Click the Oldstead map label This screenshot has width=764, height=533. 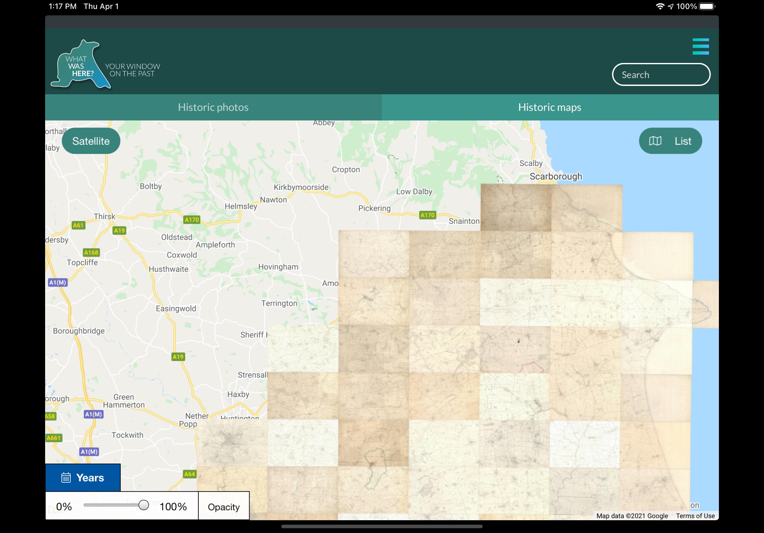(x=177, y=238)
